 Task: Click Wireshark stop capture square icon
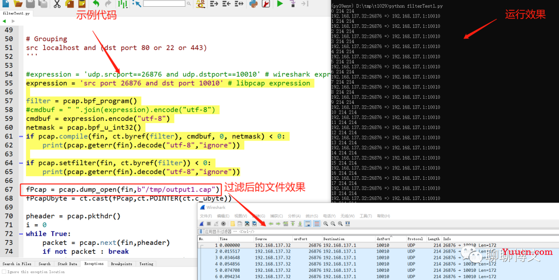coord(209,224)
